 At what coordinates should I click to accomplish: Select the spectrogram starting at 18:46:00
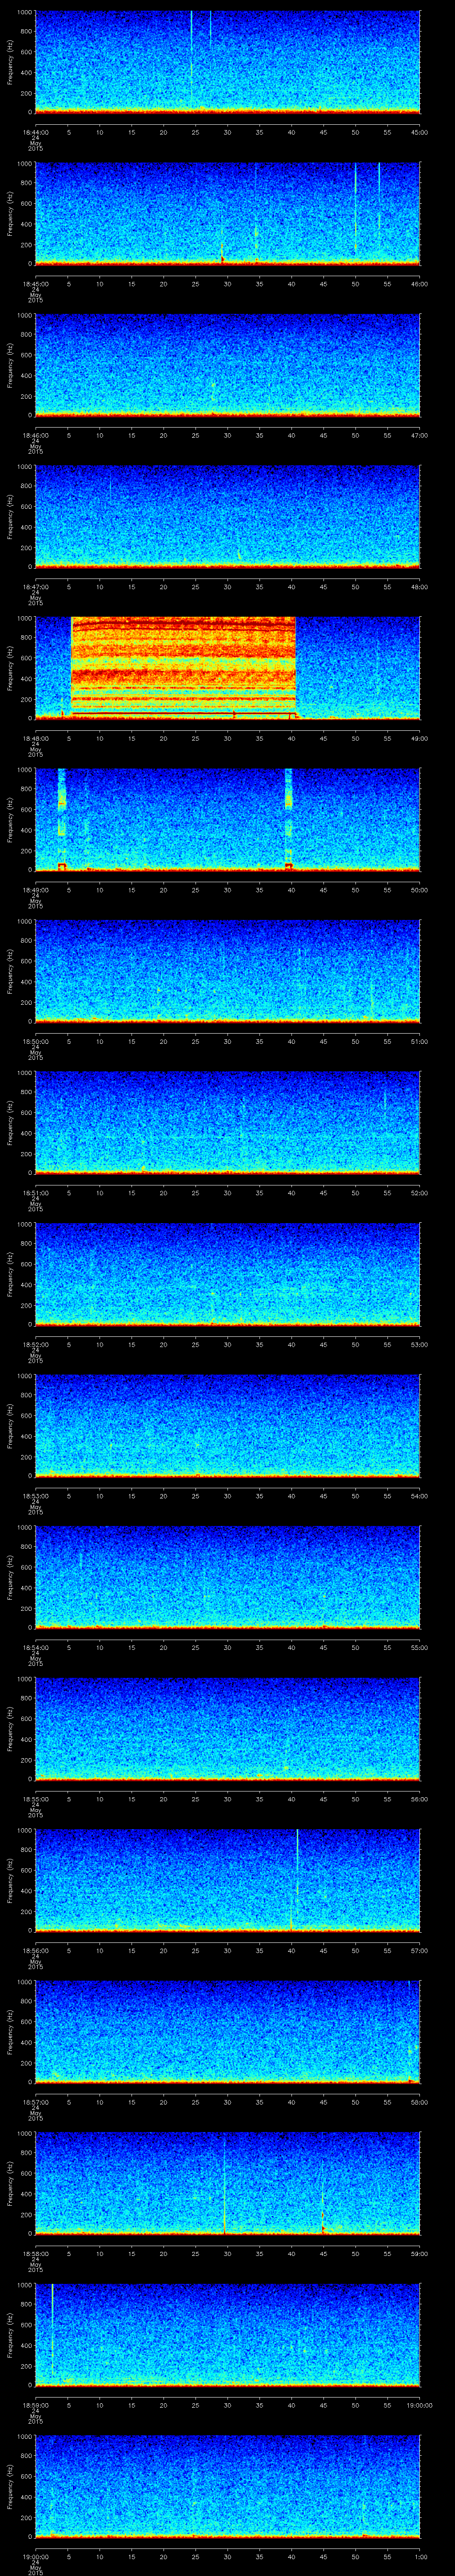(227, 364)
